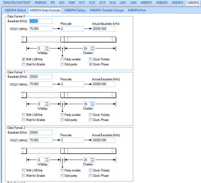Check Odd parity in Data Format 1
The width and height of the screenshot is (201, 183).
(x=62, y=120)
